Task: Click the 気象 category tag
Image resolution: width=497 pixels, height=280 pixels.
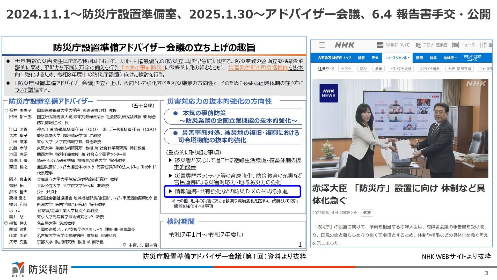Action: point(367,213)
